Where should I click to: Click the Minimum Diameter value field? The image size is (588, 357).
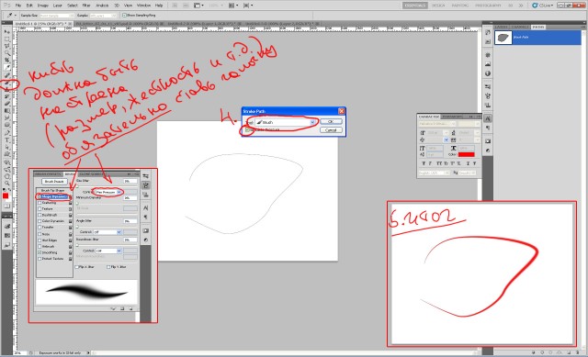[x=130, y=197]
